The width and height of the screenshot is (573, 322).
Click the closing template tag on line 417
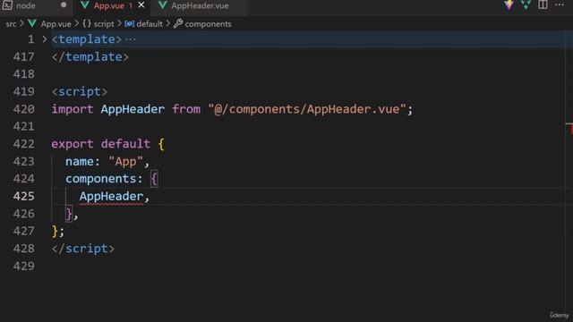tap(90, 57)
